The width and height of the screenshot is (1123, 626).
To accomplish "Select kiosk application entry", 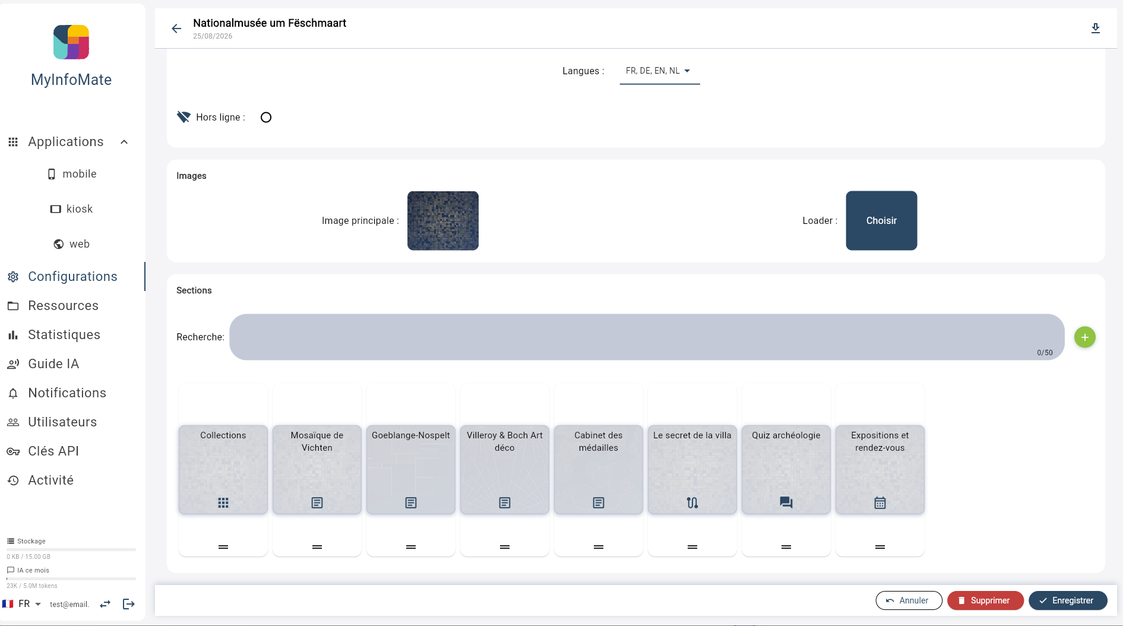I will [x=71, y=209].
